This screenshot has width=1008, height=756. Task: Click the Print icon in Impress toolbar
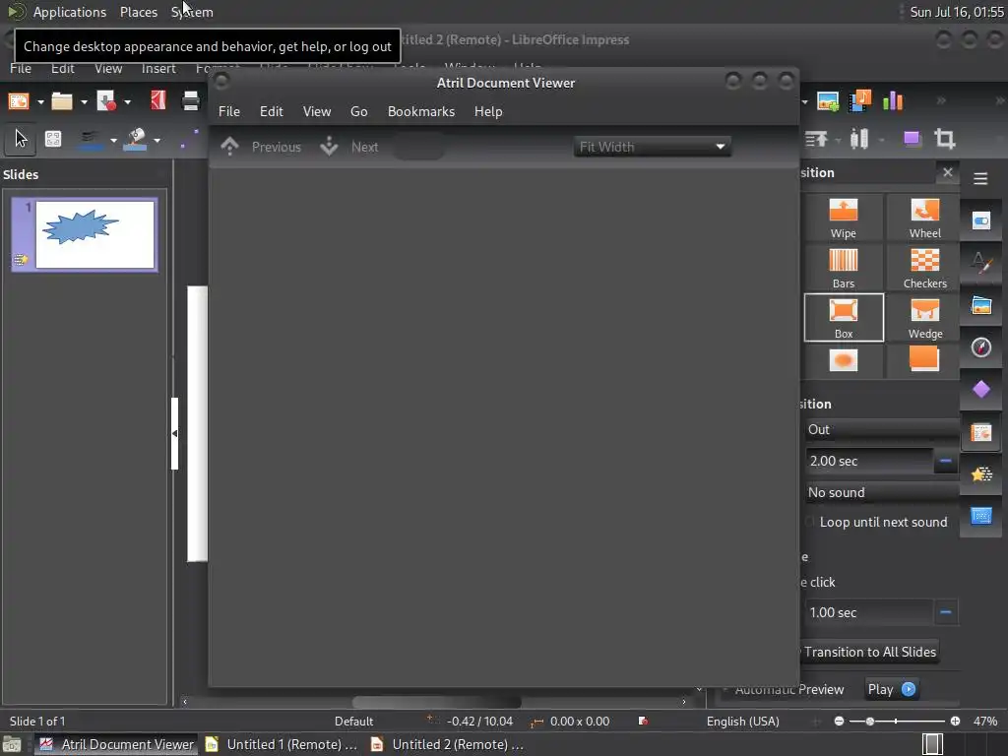pyautogui.click(x=191, y=101)
